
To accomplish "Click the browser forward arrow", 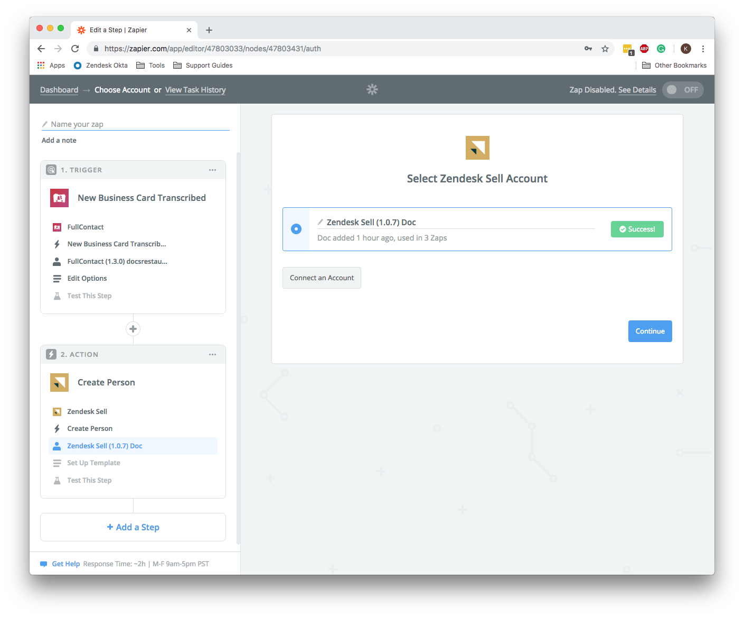I will 58,49.
